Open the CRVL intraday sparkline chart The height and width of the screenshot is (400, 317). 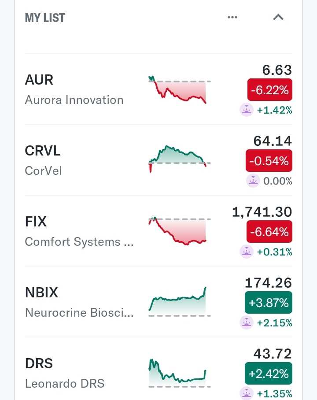coord(180,159)
